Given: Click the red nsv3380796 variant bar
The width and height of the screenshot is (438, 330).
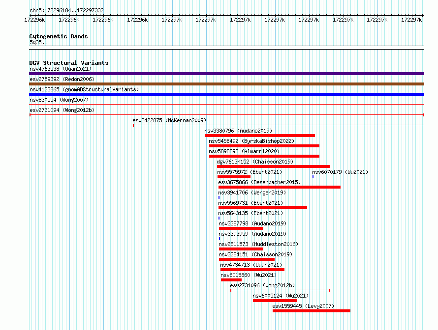Looking at the screenshot, I should [260, 136].
